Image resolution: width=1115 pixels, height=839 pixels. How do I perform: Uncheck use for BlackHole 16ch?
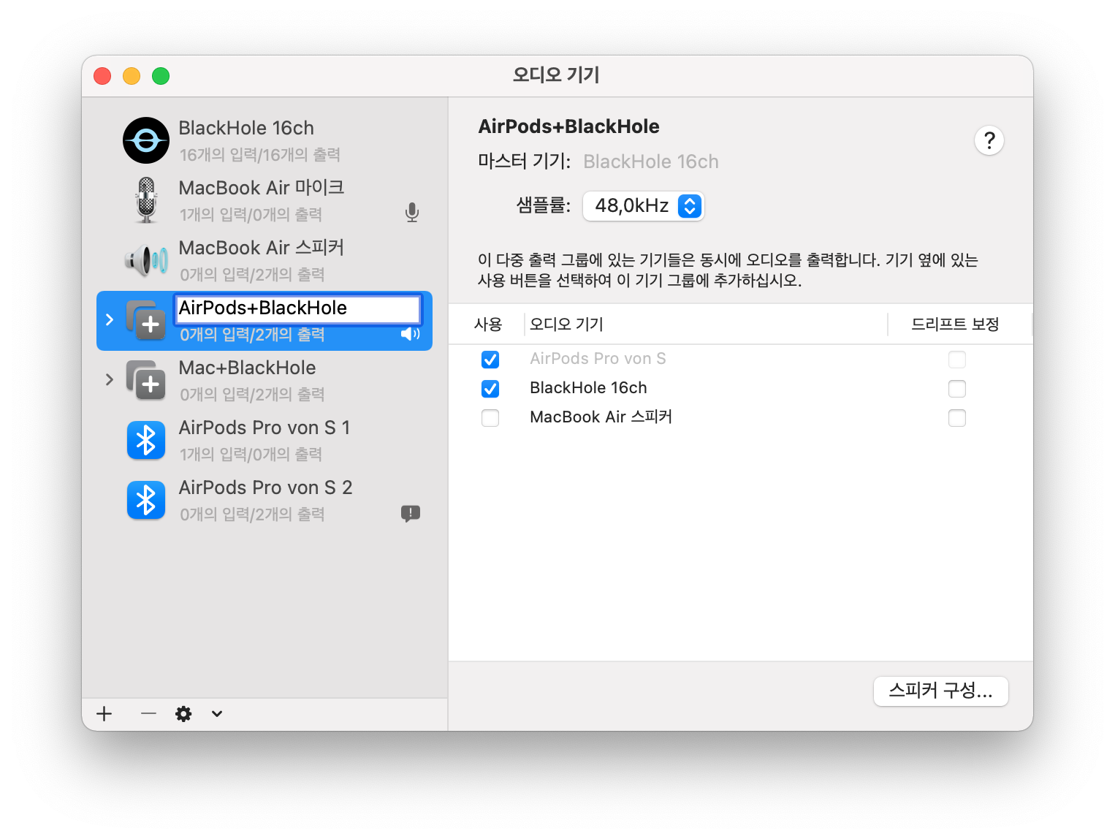pyautogui.click(x=490, y=389)
